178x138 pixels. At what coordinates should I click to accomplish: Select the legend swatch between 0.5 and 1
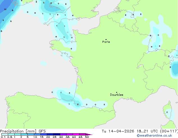pos(11,134)
